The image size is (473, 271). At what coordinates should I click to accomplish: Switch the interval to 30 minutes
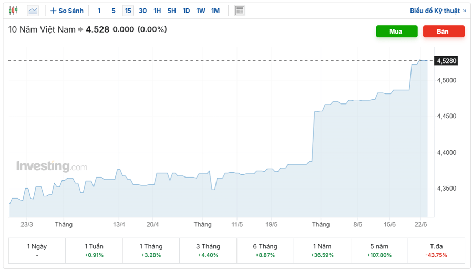pyautogui.click(x=142, y=11)
